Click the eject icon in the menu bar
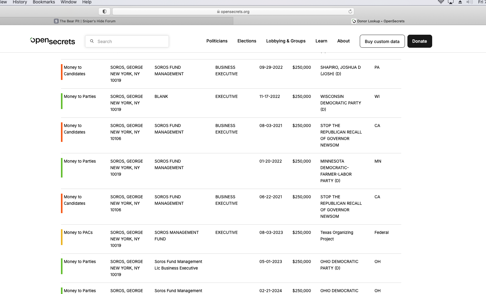The image size is (486, 294). coord(460,2)
